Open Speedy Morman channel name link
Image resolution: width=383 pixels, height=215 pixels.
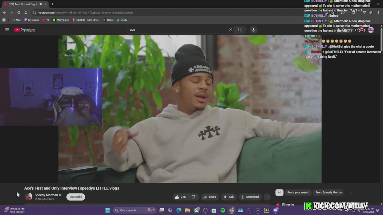pyautogui.click(x=46, y=195)
